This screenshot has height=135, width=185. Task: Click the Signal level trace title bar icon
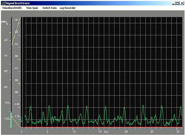(3, 3)
